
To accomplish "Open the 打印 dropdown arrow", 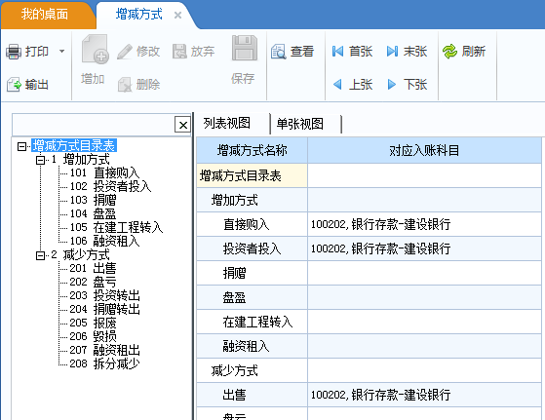I will click(x=61, y=52).
